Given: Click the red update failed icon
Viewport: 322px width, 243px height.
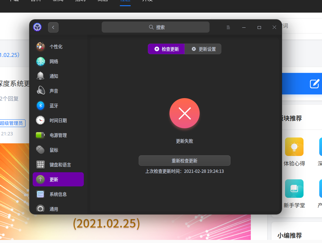Looking at the screenshot, I should click(184, 113).
